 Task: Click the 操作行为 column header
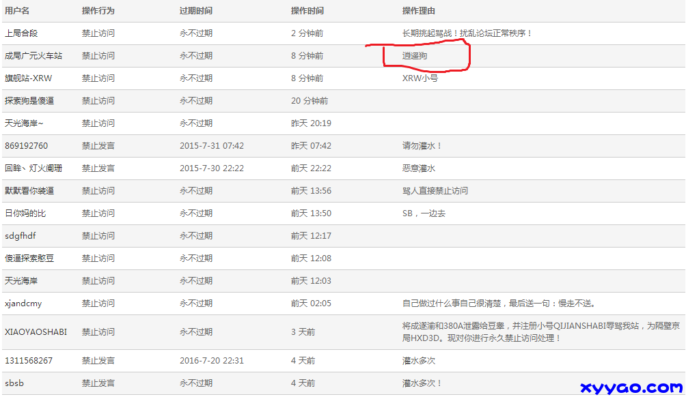[x=98, y=11]
